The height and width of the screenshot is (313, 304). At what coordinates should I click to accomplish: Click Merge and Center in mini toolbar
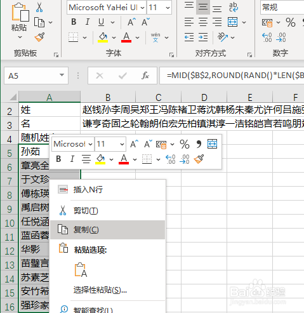pyautogui.click(x=212, y=144)
